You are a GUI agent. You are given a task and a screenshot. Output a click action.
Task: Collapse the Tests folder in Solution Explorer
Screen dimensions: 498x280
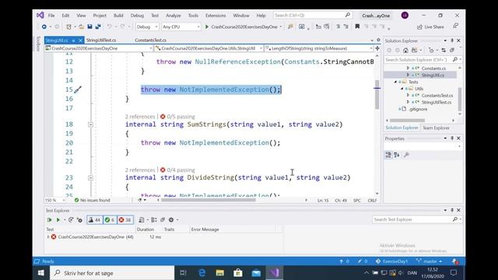coord(395,82)
